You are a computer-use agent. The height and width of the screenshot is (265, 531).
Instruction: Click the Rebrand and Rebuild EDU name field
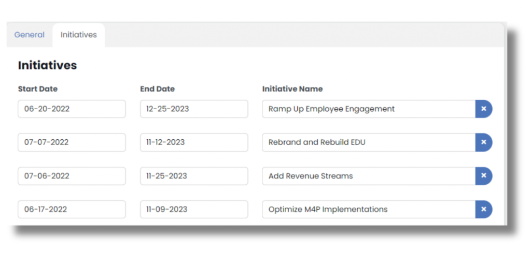pyautogui.click(x=368, y=142)
